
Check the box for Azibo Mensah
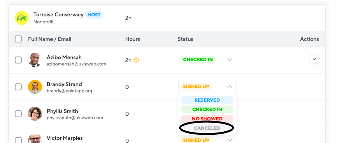pos(18,60)
